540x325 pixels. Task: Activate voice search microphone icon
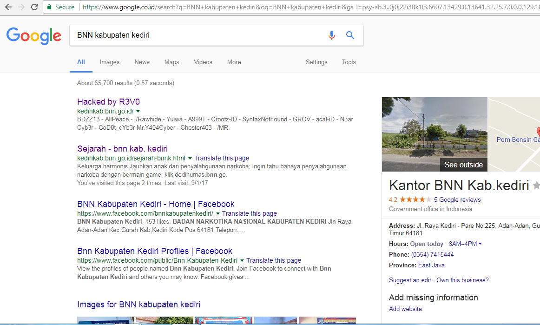pyautogui.click(x=332, y=35)
